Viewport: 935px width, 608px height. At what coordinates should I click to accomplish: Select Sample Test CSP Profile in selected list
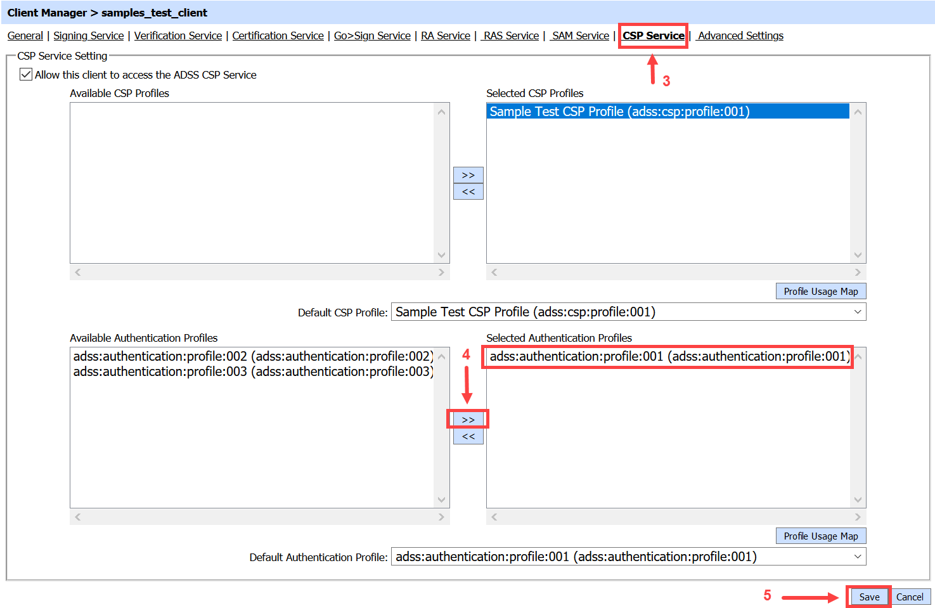tap(619, 112)
